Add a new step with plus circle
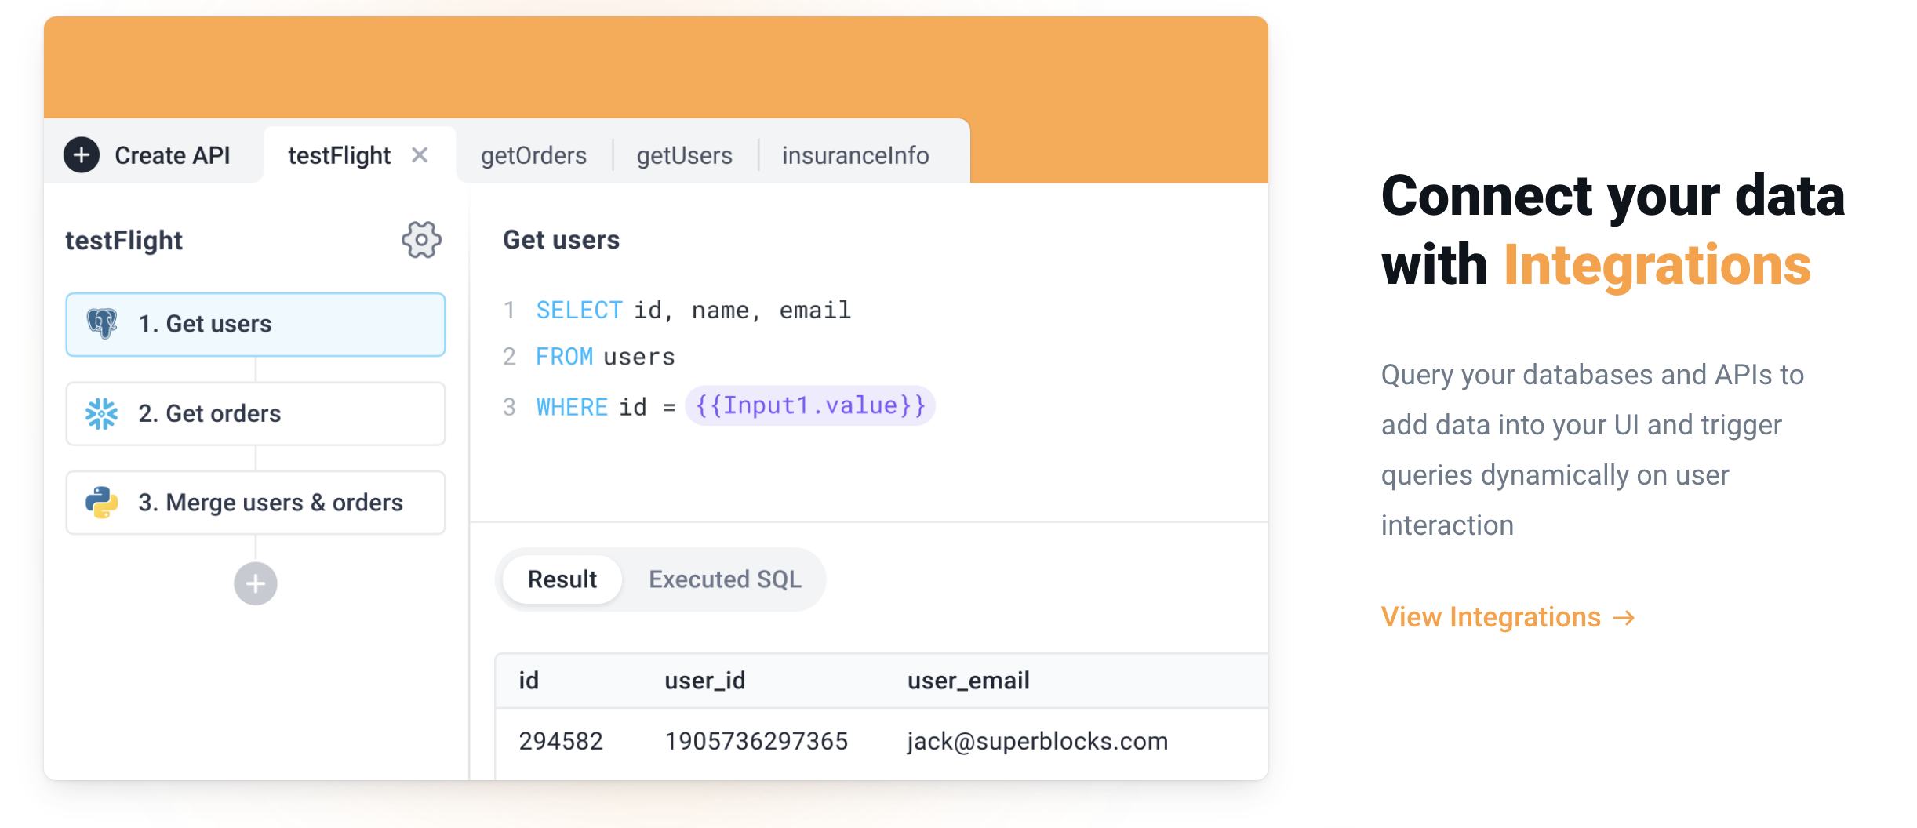 256,583
